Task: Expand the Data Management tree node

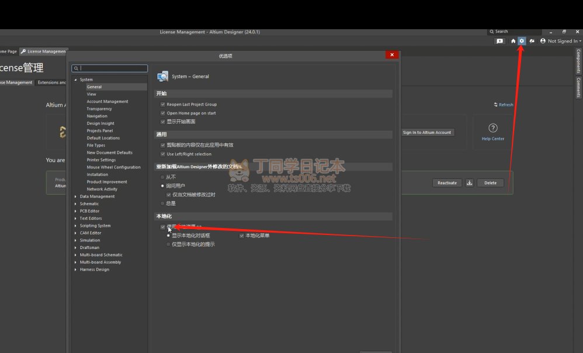Action: (75, 196)
